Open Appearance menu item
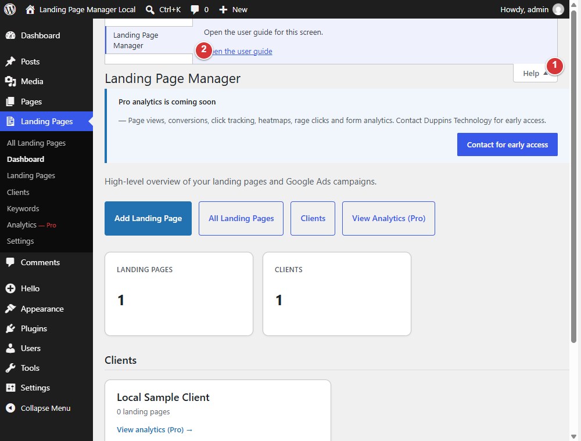 click(46, 309)
